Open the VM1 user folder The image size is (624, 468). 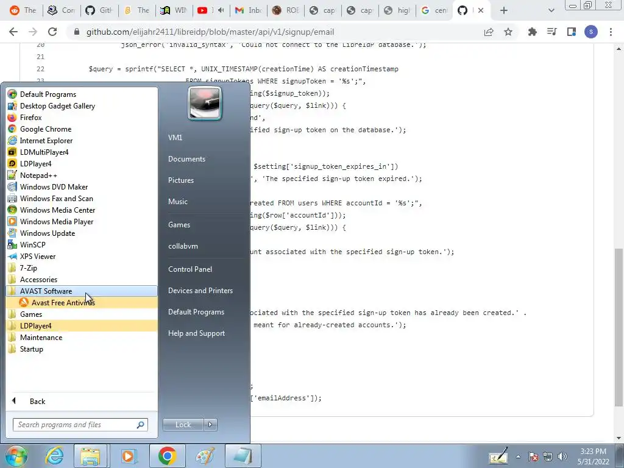(x=175, y=137)
